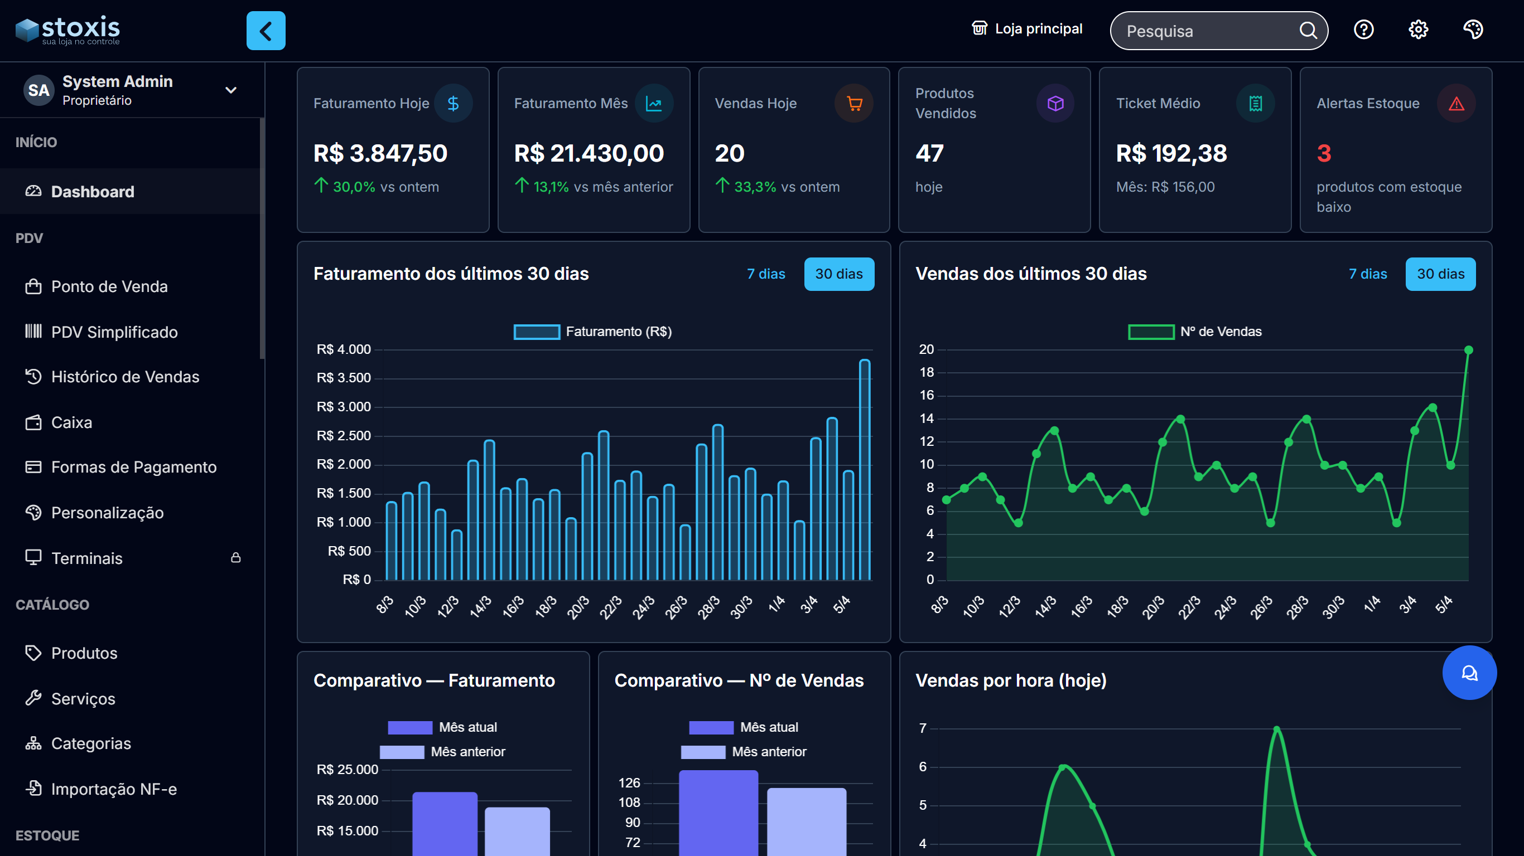Go to Serviços page

[129, 698]
